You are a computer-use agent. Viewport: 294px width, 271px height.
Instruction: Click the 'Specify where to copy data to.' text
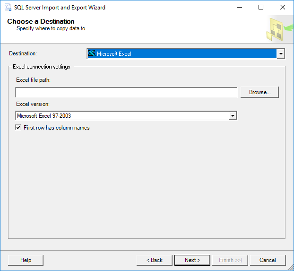click(x=52, y=28)
